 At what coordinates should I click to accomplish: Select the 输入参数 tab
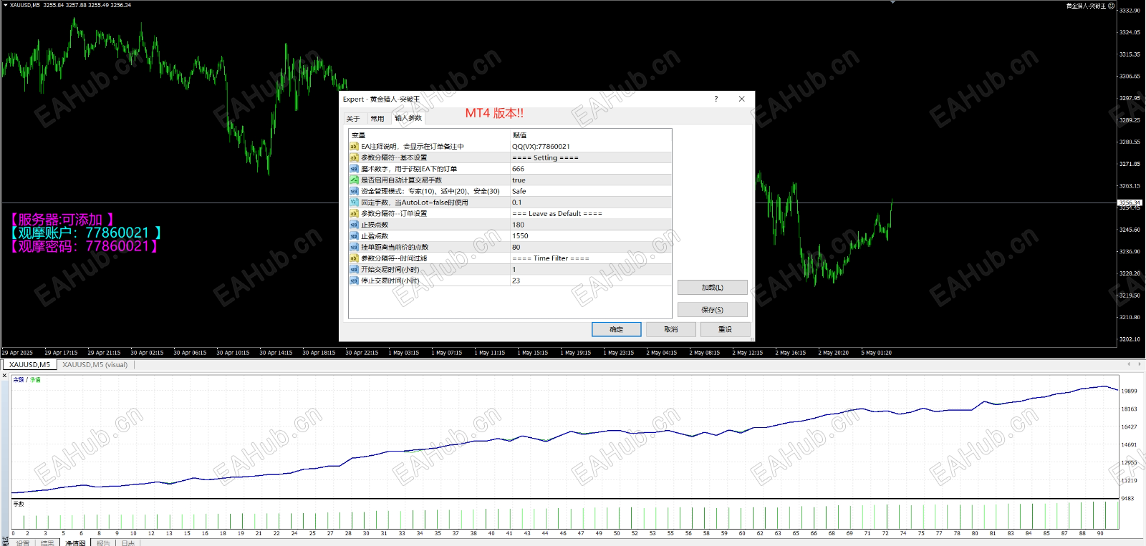(x=408, y=118)
